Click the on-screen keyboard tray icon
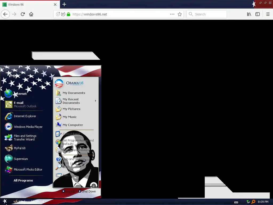 coord(236,202)
